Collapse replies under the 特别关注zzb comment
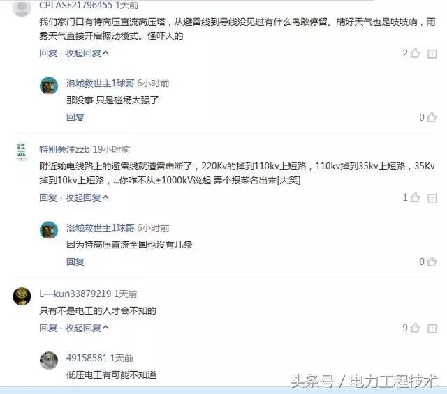Image resolution: width=447 pixels, height=394 pixels. pyautogui.click(x=87, y=197)
